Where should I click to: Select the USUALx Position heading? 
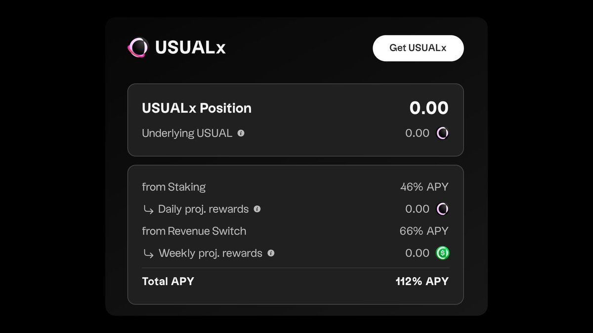(x=197, y=108)
